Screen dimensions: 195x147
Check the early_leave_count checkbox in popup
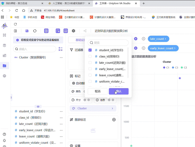tap(90, 69)
